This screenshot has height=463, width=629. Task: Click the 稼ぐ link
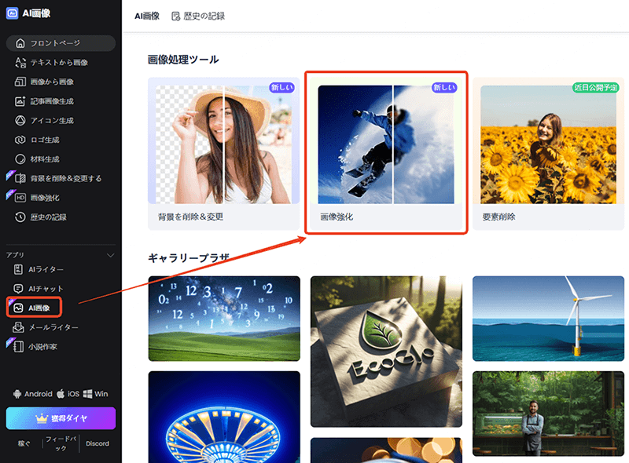(x=24, y=444)
